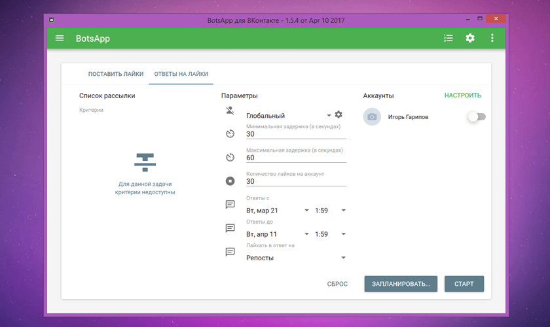550x327 pixels.
Task: Maximize the BotsApp window
Action: (480, 18)
